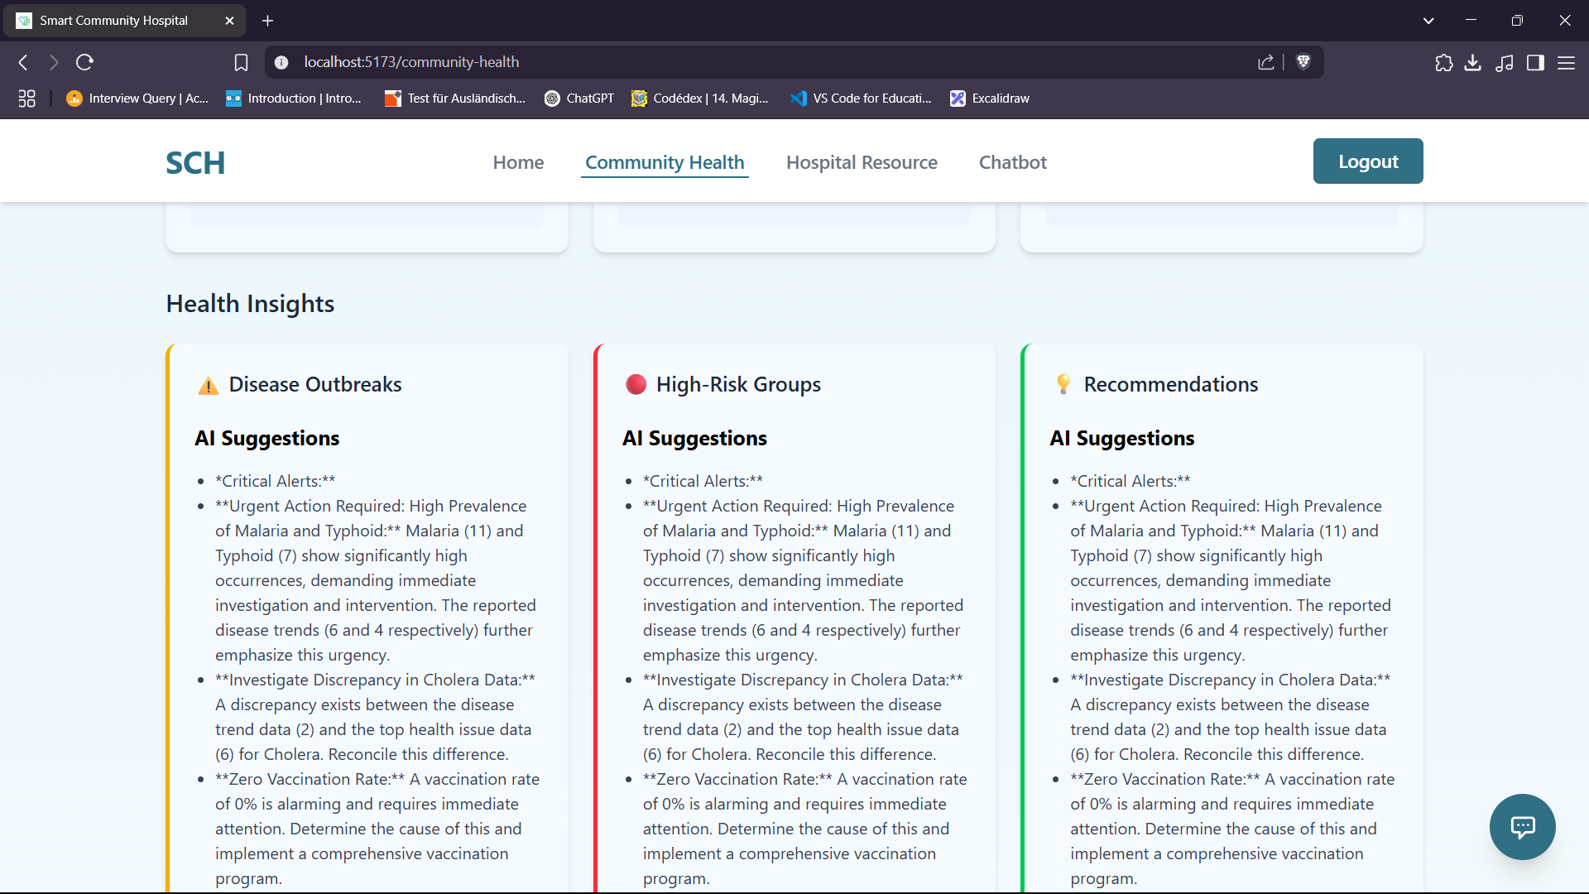Screen dimensions: 1589x894
Task: Click the Brave Shields icon in the address bar
Action: 1303,62
